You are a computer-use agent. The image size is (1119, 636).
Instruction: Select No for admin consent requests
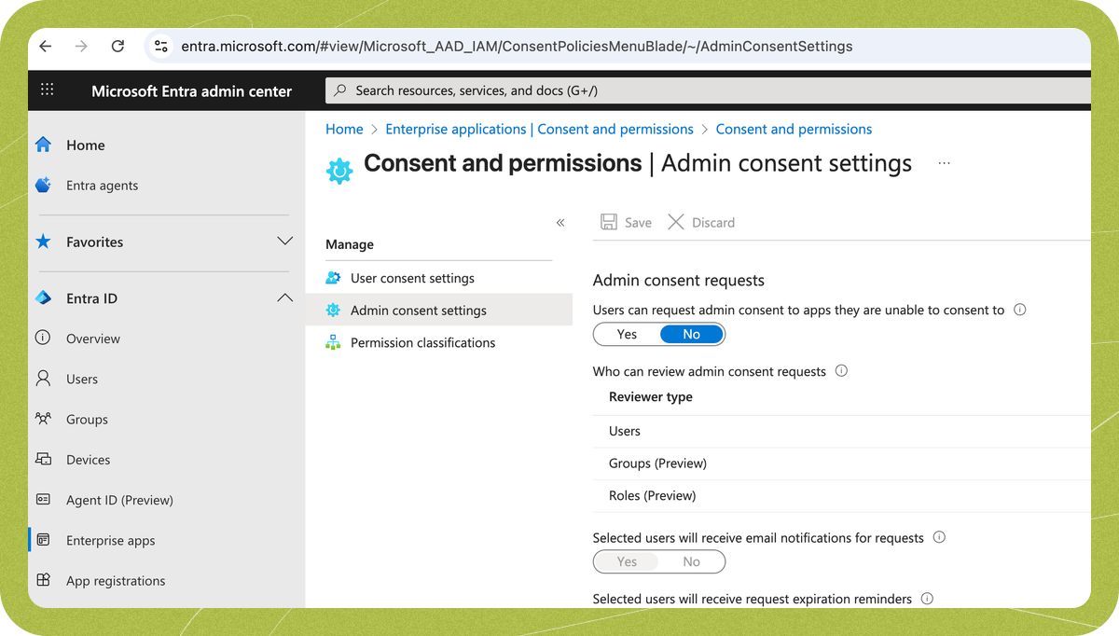point(691,334)
